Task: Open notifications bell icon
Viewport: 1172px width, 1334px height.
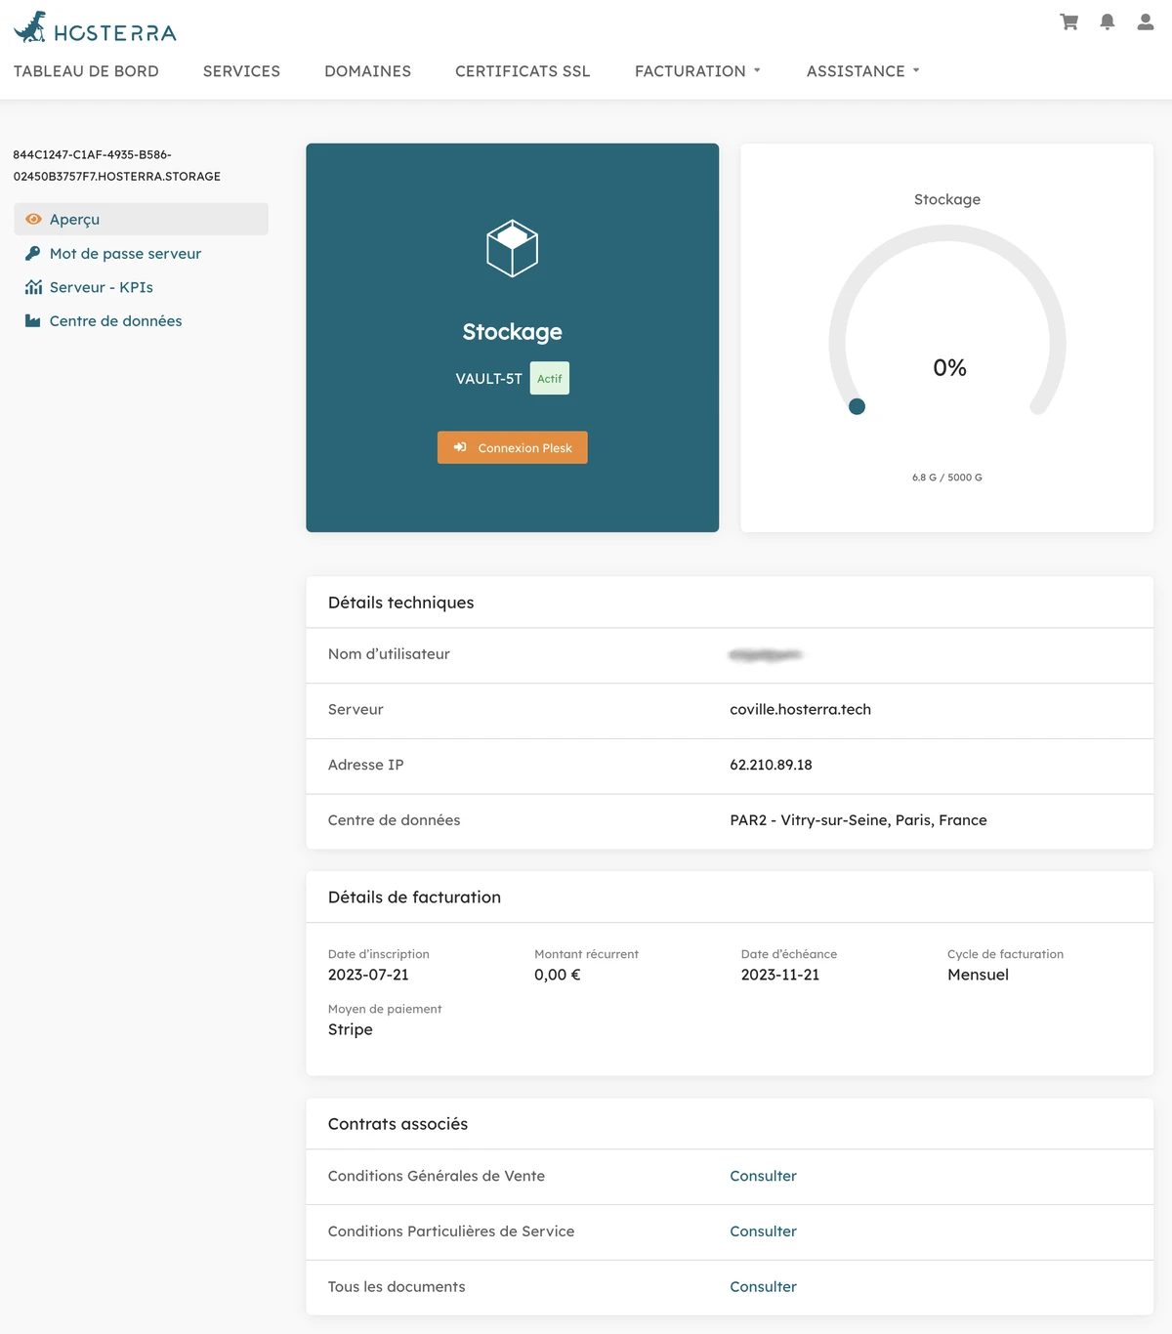Action: tap(1108, 21)
